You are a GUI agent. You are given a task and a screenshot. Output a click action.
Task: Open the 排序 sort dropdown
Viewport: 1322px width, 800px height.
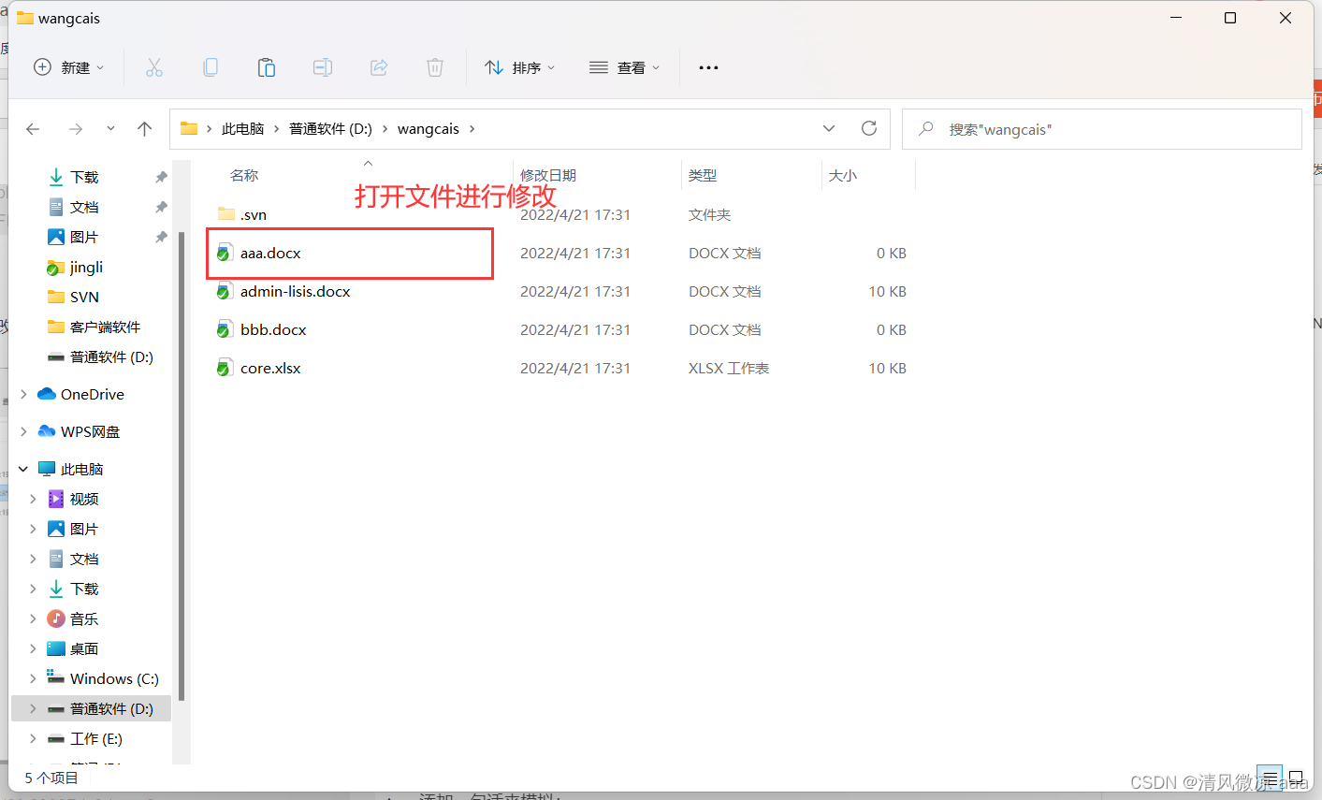click(x=520, y=67)
